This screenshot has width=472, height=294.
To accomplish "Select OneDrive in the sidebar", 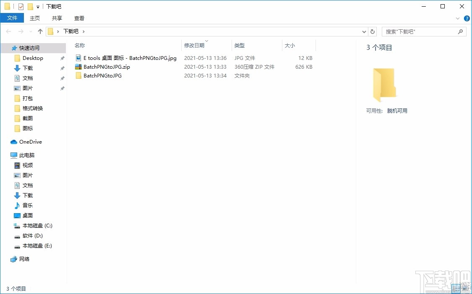I will (30, 142).
